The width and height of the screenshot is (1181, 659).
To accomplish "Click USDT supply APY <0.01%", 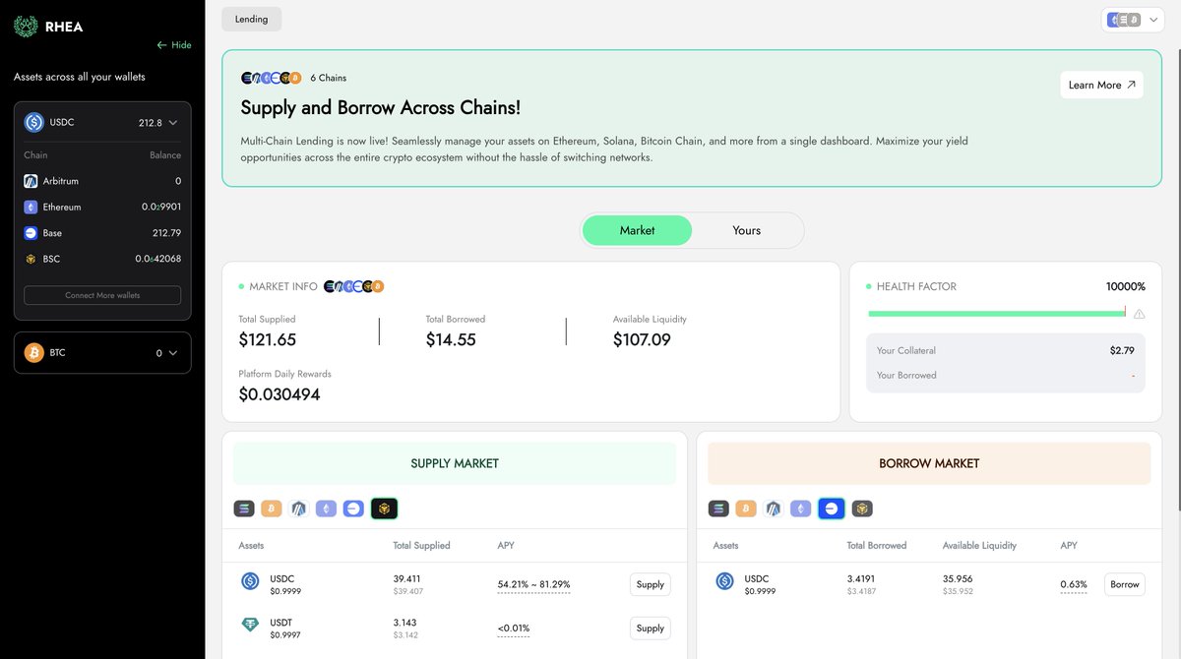I will click(x=514, y=628).
